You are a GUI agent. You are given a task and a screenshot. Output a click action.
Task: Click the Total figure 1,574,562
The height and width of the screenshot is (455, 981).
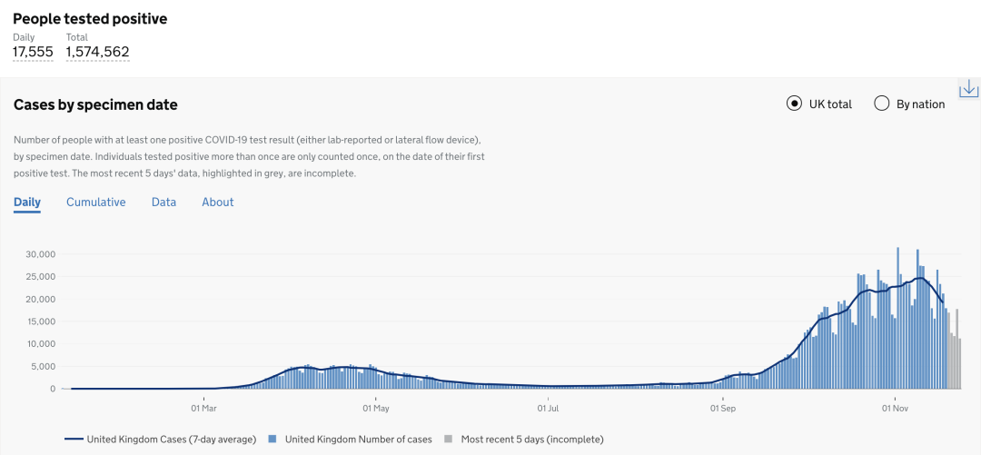[97, 52]
